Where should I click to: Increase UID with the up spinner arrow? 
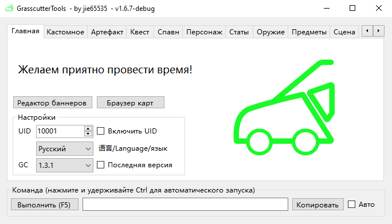(x=88, y=128)
